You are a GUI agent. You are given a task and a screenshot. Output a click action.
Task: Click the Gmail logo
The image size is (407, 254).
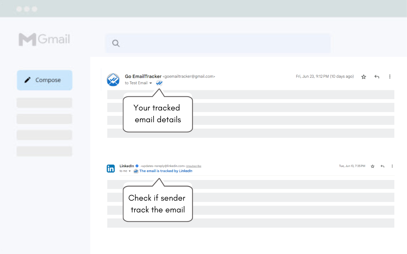coord(44,39)
